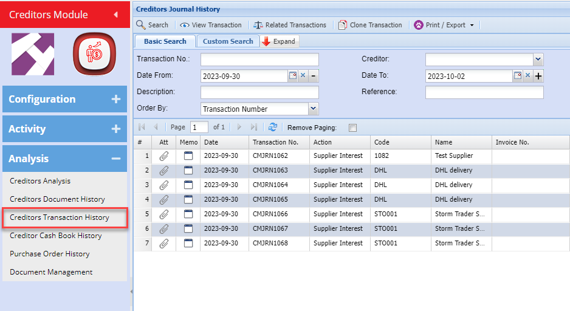570x311 pixels.
Task: Click the Search magnifier icon in toolbar
Action: pos(141,25)
